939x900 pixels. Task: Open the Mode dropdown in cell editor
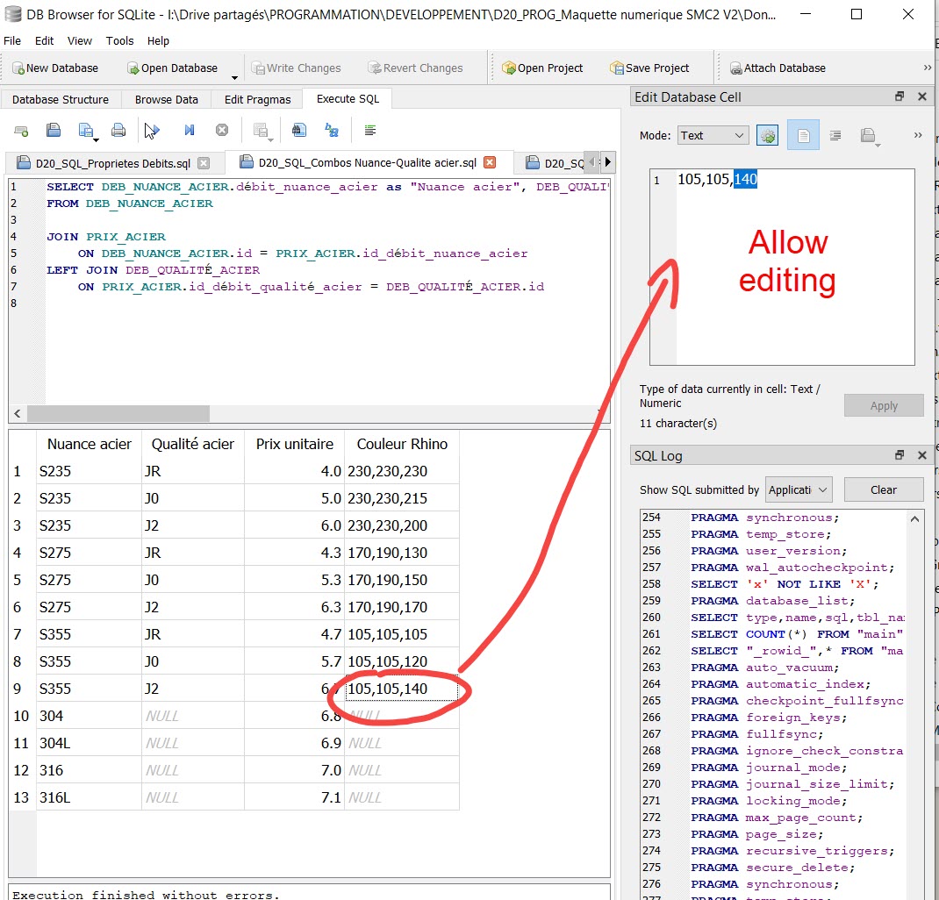(x=713, y=135)
